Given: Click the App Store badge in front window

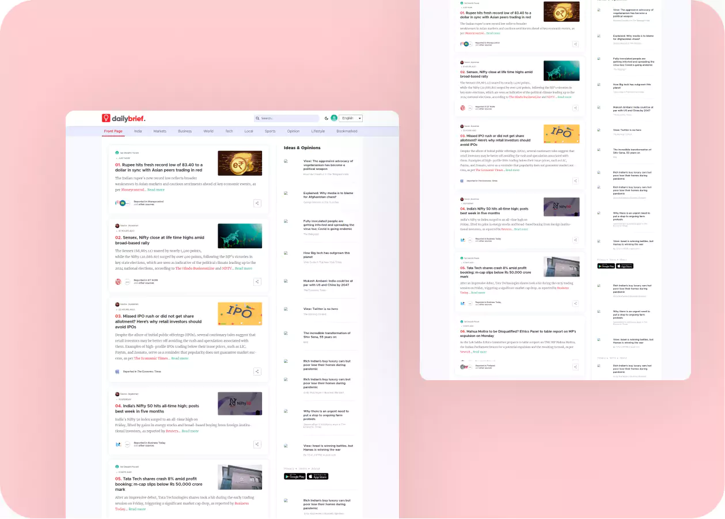Looking at the screenshot, I should [318, 476].
